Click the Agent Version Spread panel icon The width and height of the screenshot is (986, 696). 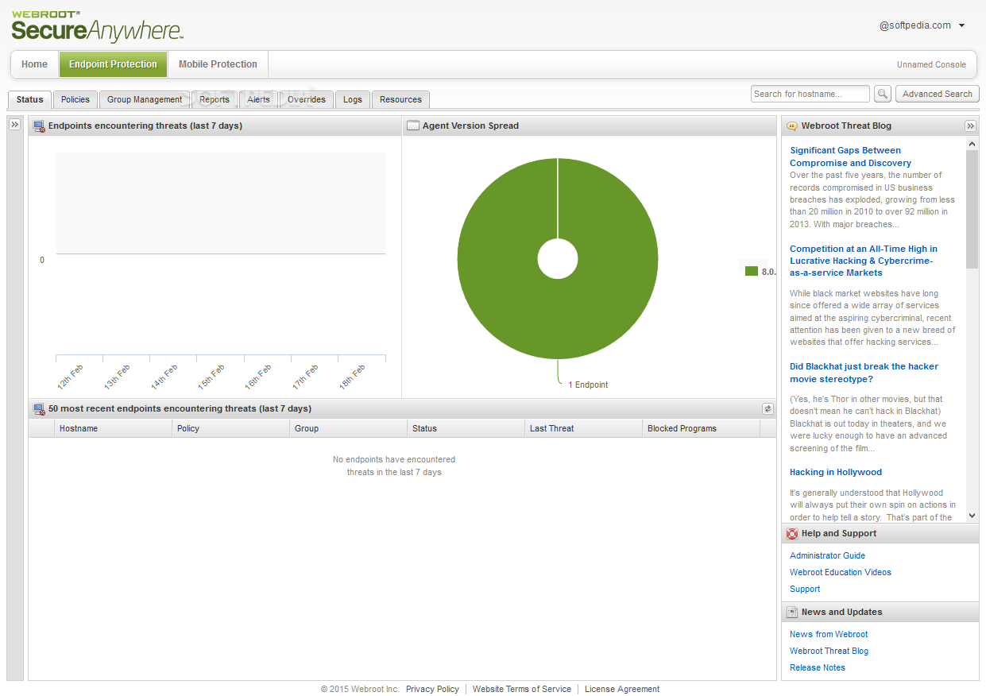(413, 126)
